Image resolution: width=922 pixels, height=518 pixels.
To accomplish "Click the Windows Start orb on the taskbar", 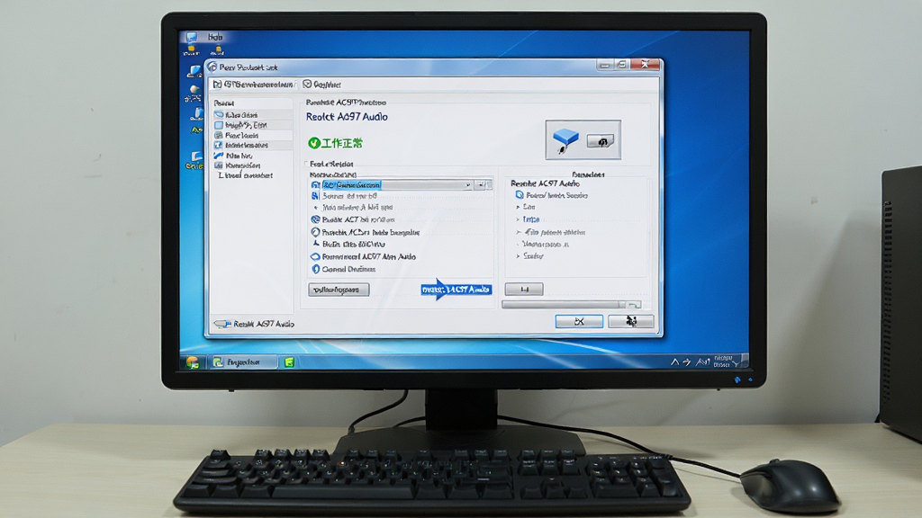I will click(193, 362).
